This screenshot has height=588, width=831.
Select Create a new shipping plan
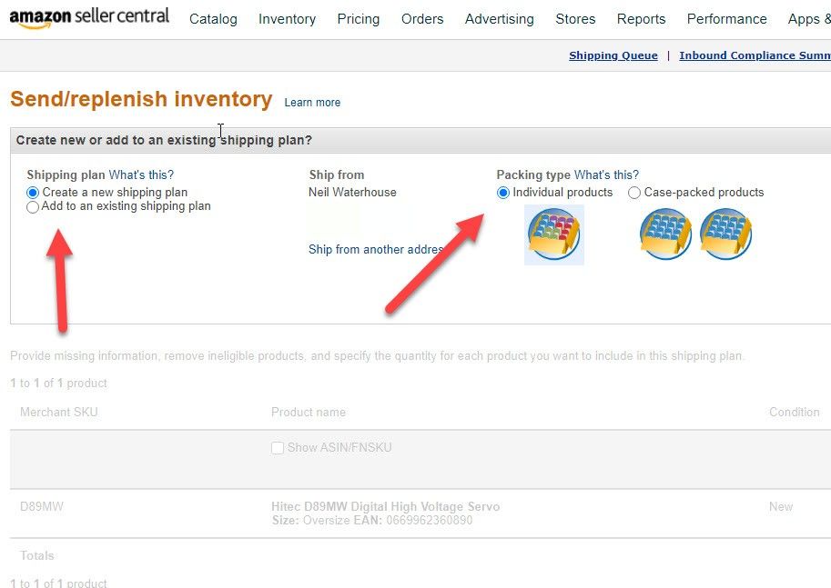(33, 193)
